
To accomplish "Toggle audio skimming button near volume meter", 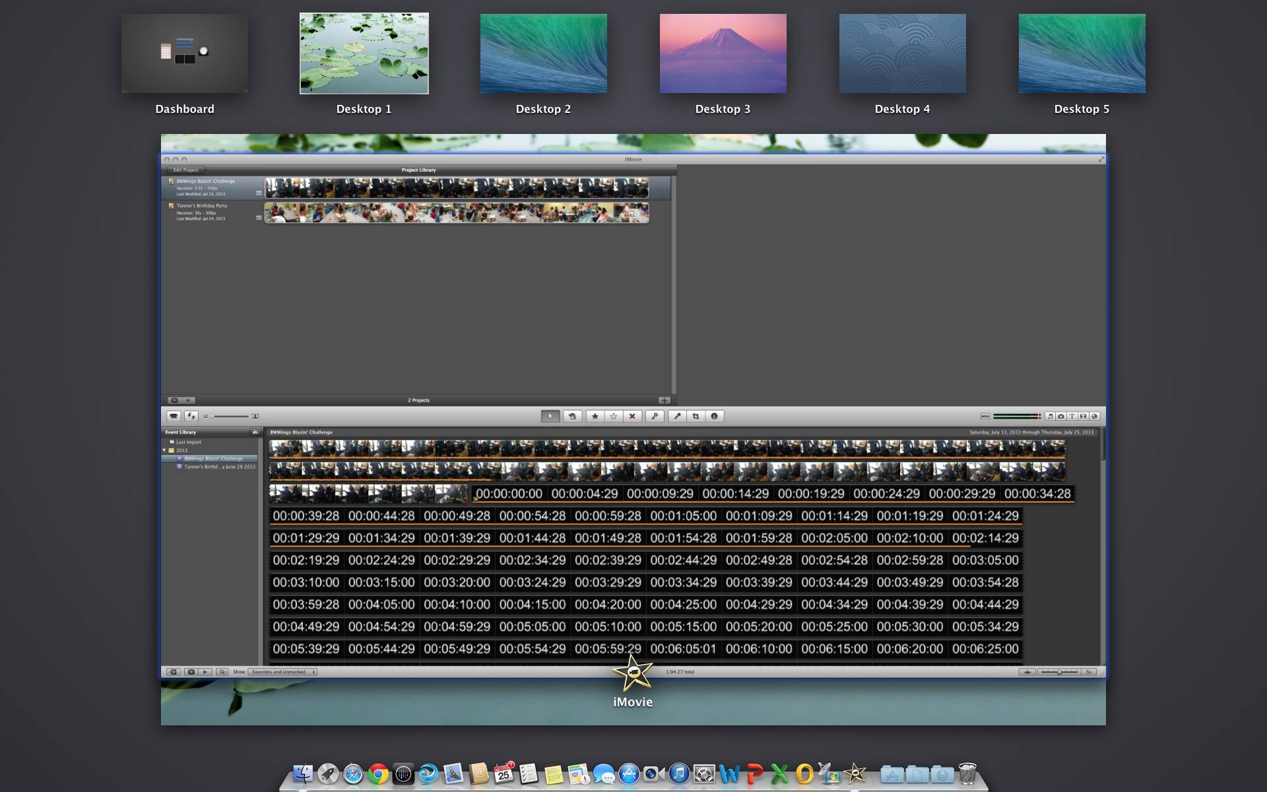I will point(985,416).
